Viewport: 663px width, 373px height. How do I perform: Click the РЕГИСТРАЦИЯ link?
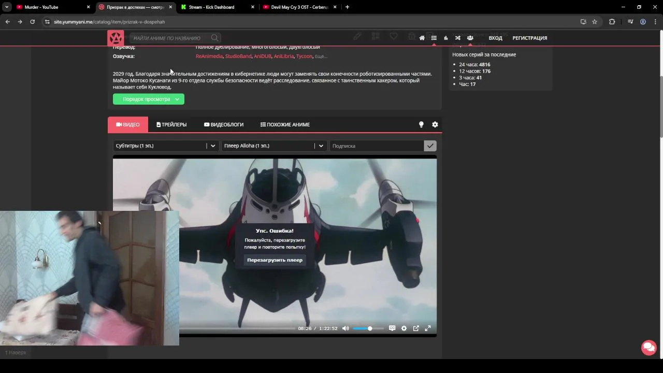pos(530,38)
